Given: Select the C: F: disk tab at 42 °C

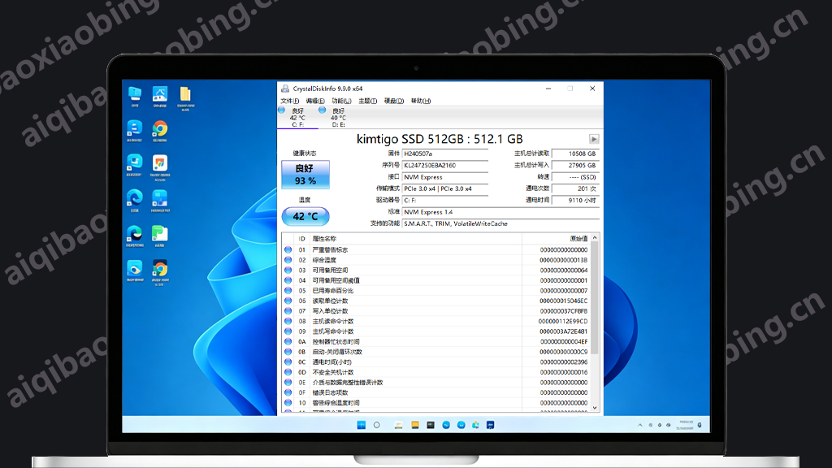Looking at the screenshot, I should pyautogui.click(x=297, y=117).
